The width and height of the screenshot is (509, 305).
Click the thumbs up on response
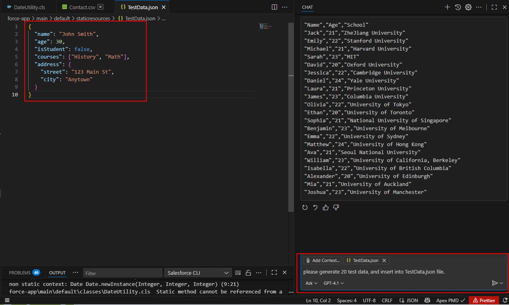coord(326,207)
